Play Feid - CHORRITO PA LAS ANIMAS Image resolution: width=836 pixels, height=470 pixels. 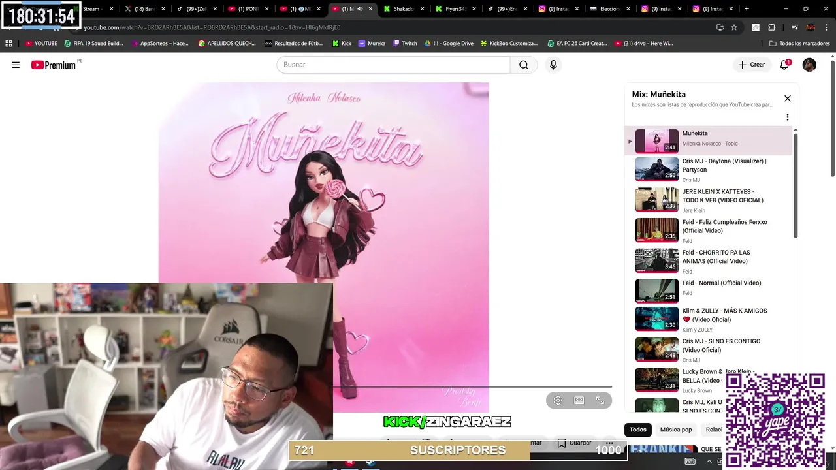(x=709, y=260)
